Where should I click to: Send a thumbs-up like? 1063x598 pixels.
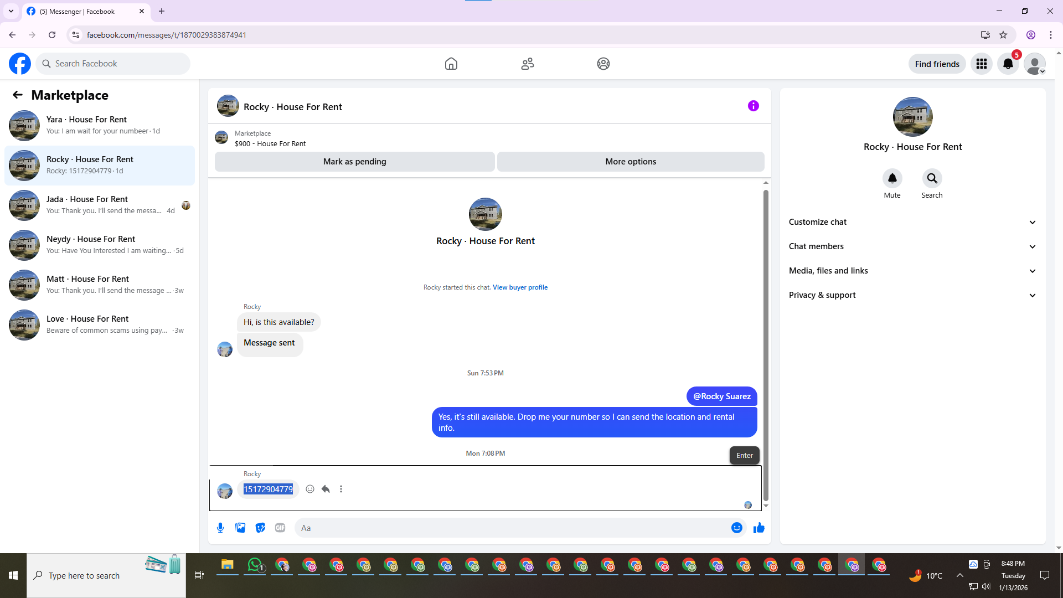pos(758,528)
